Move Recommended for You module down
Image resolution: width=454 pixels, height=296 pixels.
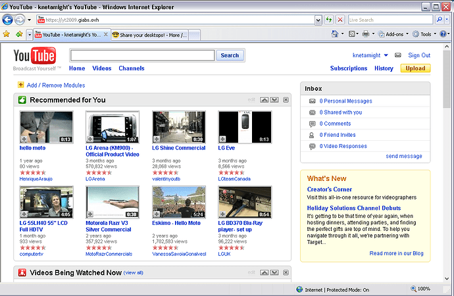coord(274,100)
